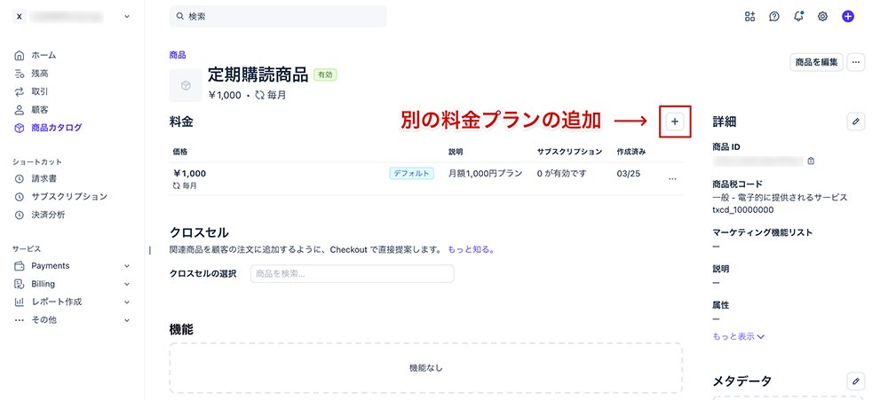Open the apps grid icon
888x400 pixels.
click(x=749, y=16)
